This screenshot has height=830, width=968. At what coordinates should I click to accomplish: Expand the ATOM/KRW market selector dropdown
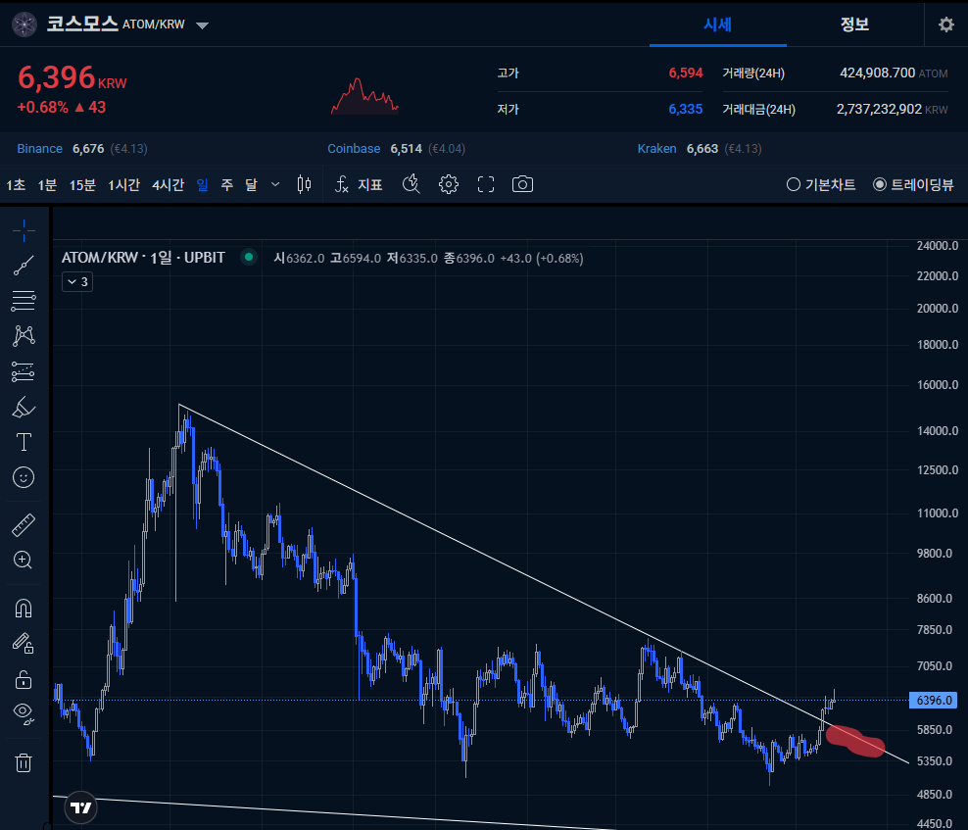[x=202, y=25]
